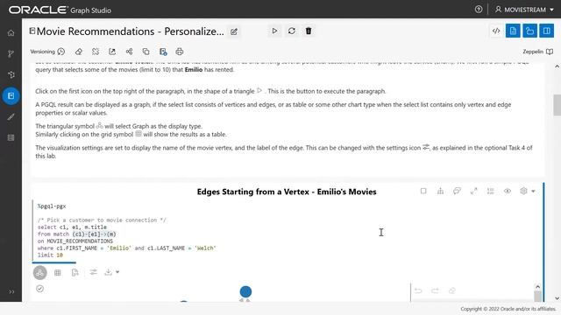
Task: Print the notebook
Action: pos(180,52)
